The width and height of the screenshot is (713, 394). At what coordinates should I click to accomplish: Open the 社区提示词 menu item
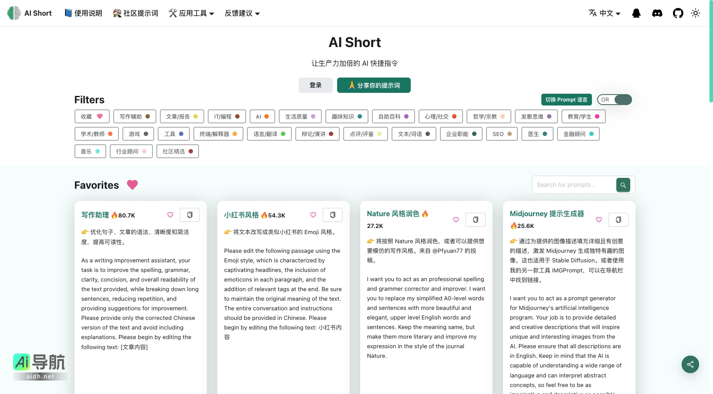click(135, 13)
